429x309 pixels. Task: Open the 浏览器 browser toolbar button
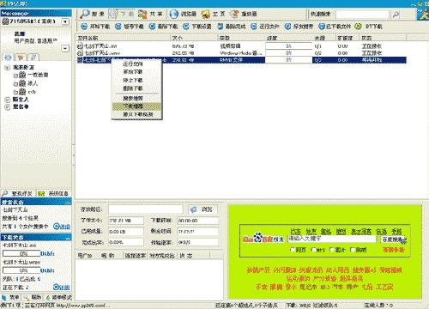[x=183, y=14]
